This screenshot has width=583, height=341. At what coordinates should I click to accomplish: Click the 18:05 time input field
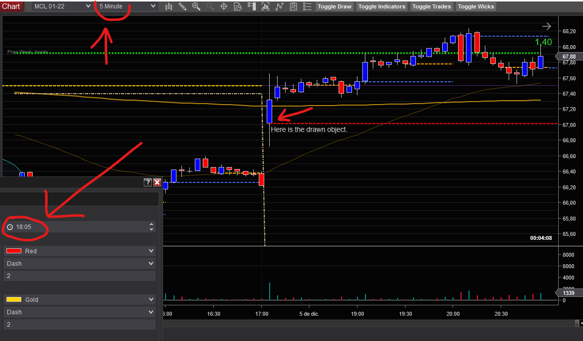click(79, 227)
